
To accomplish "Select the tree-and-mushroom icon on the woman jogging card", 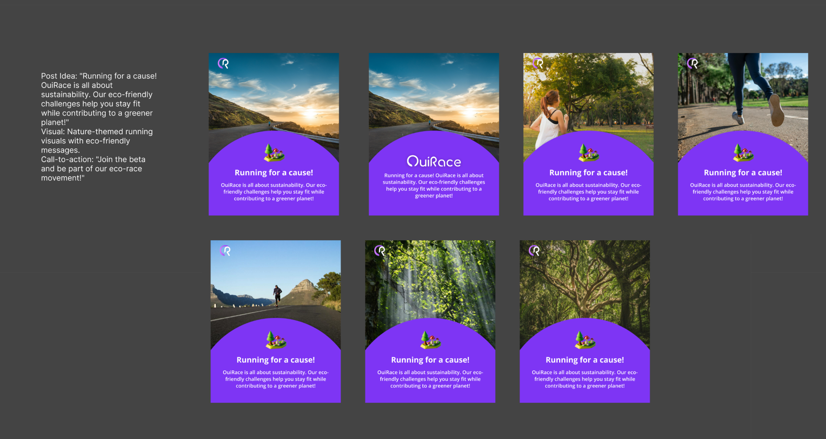I will [589, 153].
